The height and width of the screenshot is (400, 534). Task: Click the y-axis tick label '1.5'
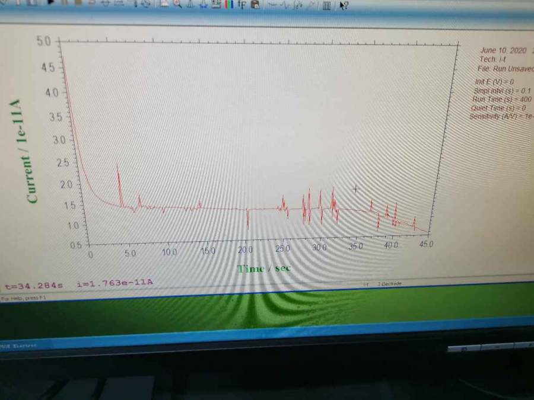pos(70,206)
